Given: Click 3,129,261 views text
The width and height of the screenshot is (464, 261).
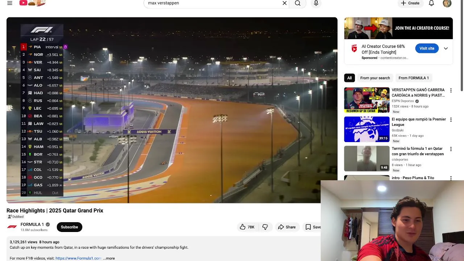Looking at the screenshot, I should coord(24,242).
